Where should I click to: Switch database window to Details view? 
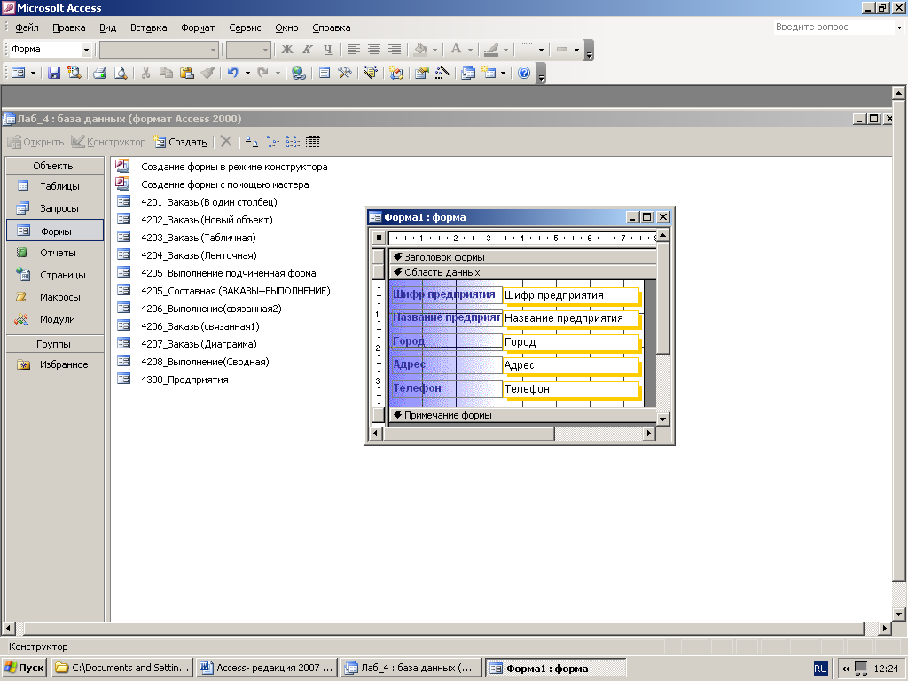(x=313, y=141)
